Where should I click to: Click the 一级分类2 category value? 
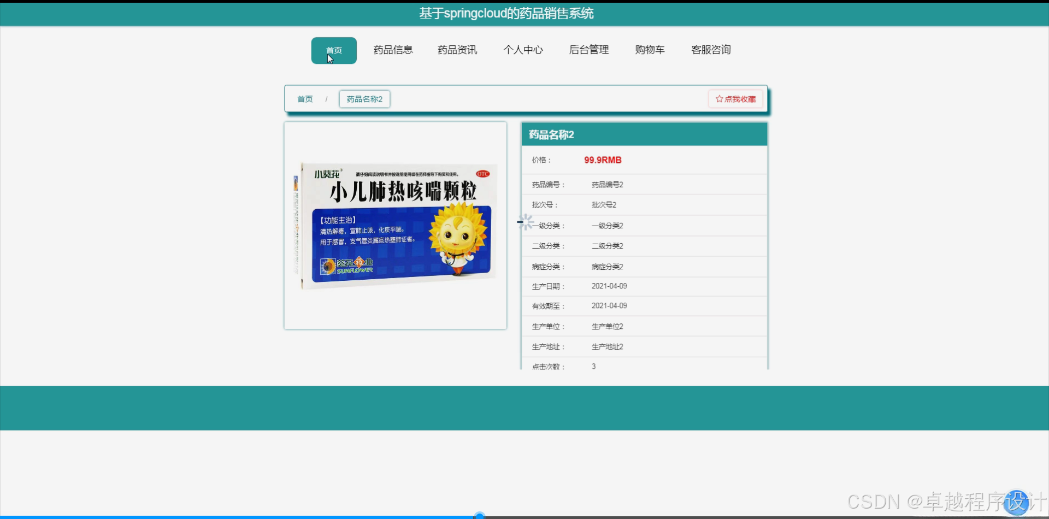pos(608,225)
